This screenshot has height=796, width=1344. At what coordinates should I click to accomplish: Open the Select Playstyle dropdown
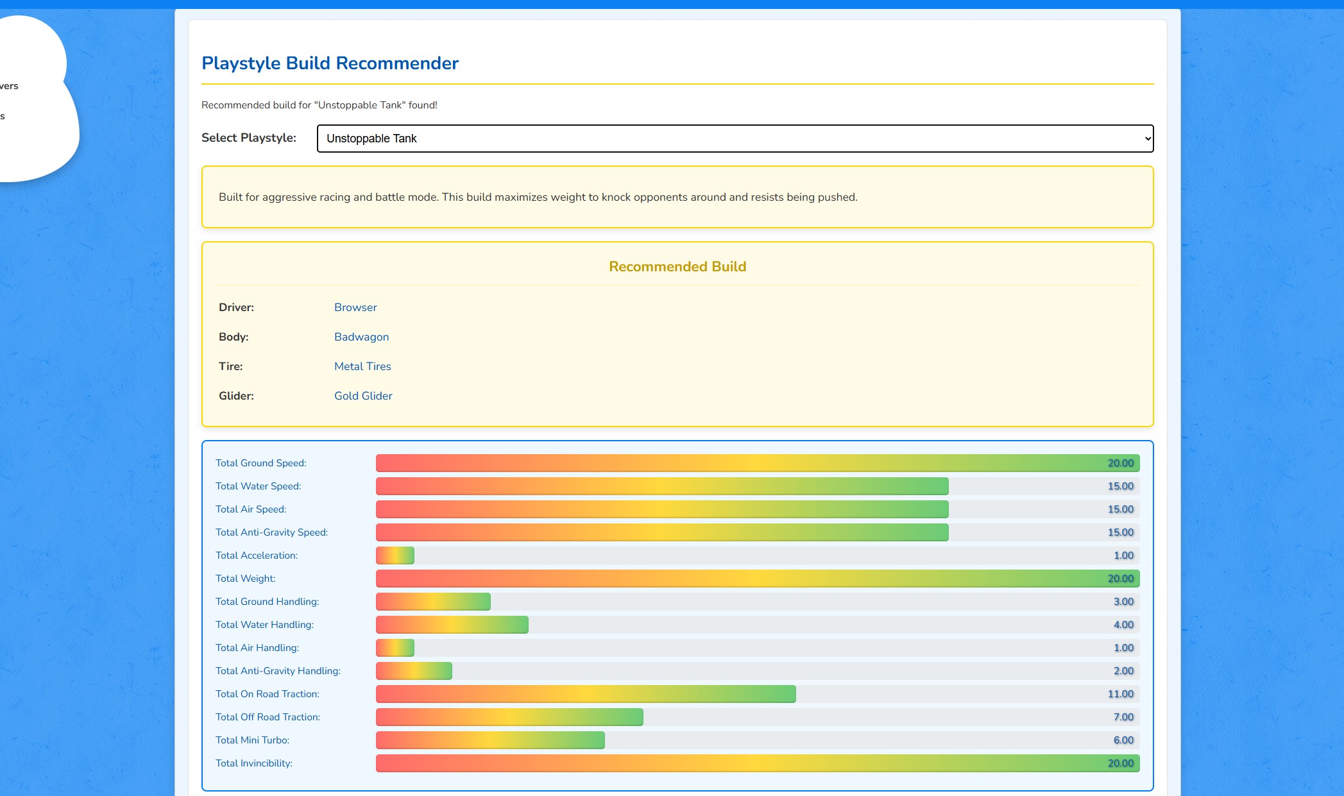734,139
